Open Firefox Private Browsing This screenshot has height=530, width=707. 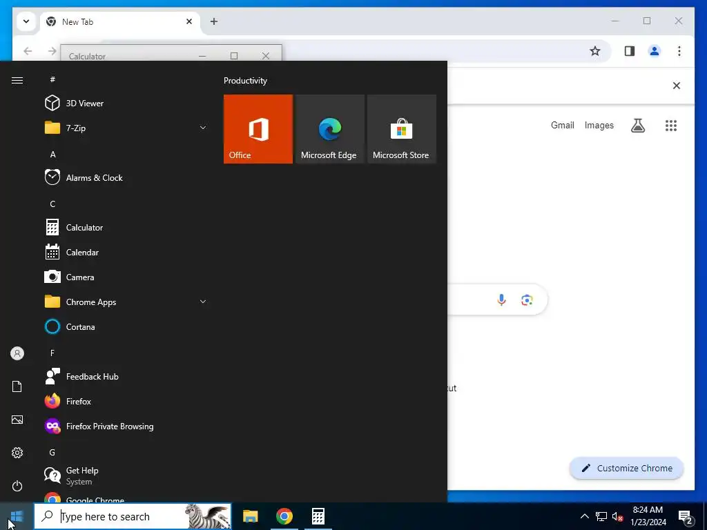click(126, 426)
